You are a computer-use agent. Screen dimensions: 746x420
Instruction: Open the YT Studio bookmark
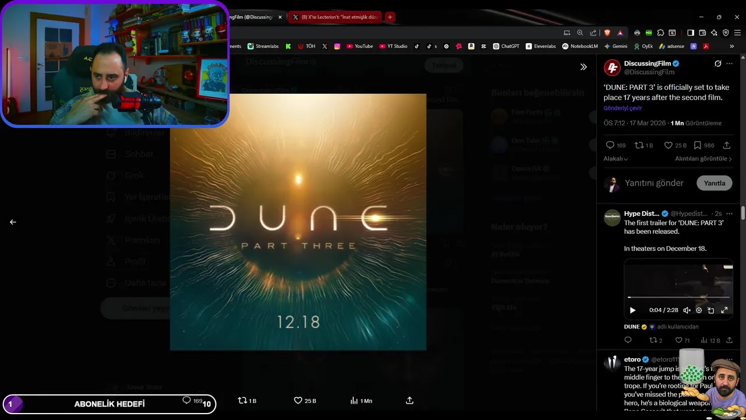393,46
